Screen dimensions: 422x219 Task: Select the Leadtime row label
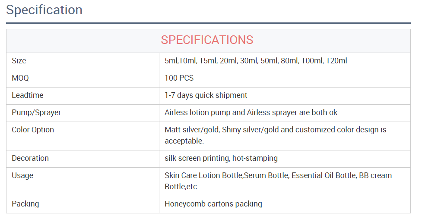pos(28,95)
